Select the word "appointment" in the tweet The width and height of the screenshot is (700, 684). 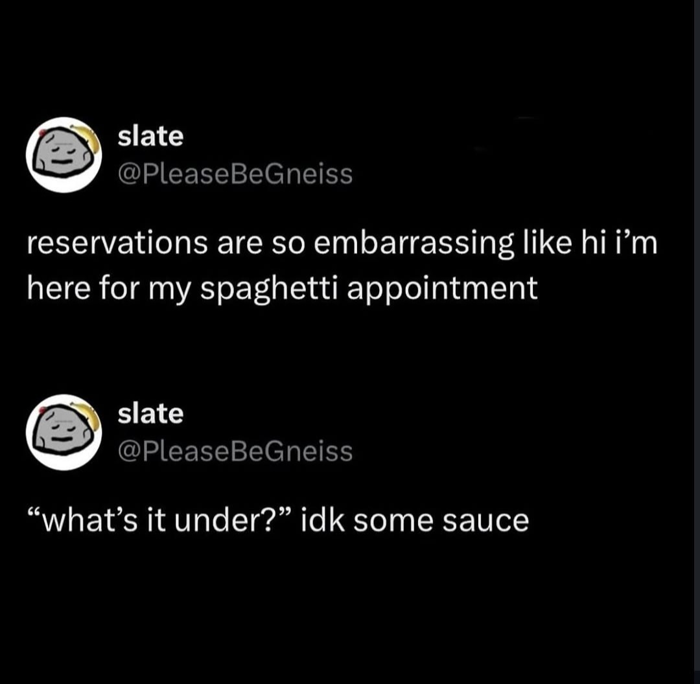point(442,289)
